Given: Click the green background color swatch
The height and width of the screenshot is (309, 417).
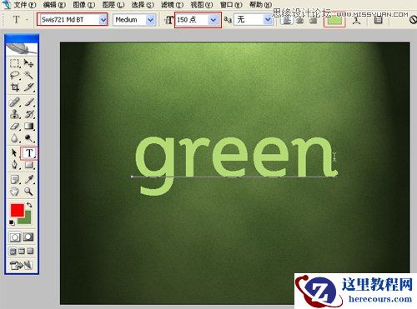Looking at the screenshot, I should tap(27, 220).
